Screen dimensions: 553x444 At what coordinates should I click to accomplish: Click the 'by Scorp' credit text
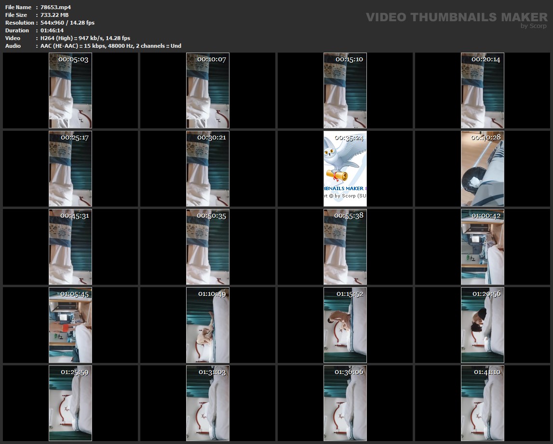coord(533,26)
